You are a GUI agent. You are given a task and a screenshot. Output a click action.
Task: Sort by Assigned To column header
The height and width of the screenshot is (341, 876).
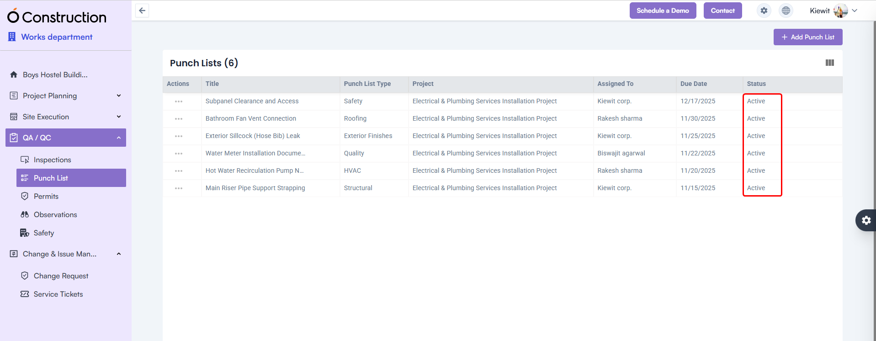(x=615, y=84)
